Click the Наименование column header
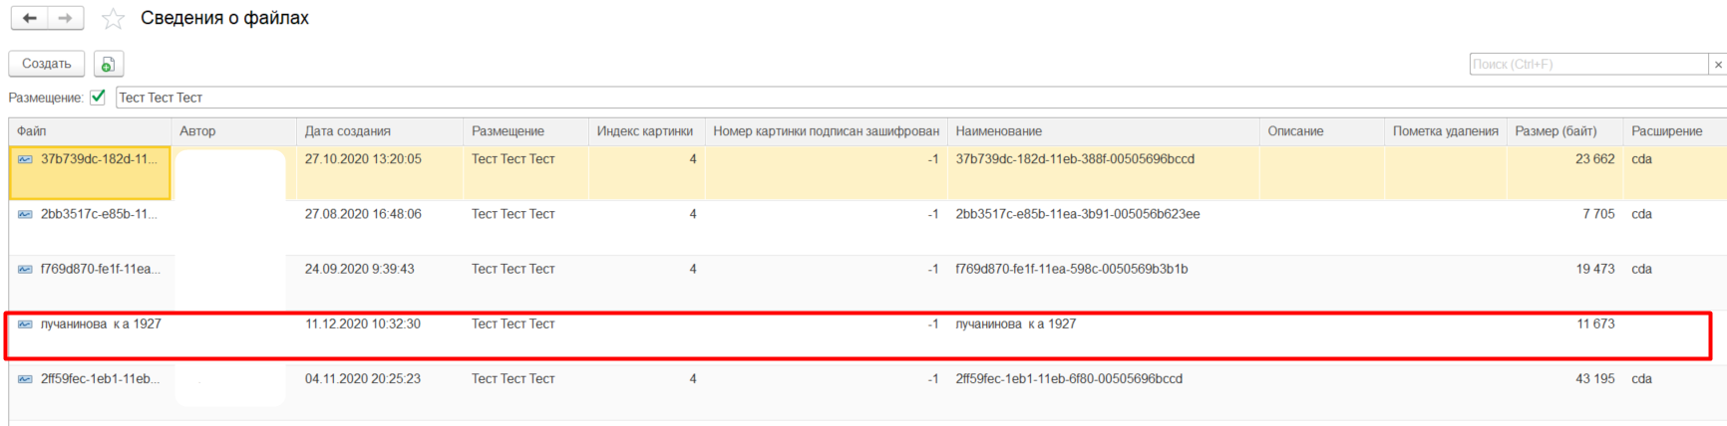The image size is (1727, 426). 999,131
